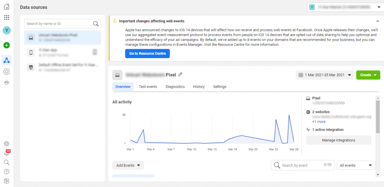Click the 'Important changes affecting web events' heading
The height and width of the screenshot is (187, 384).
(151, 21)
